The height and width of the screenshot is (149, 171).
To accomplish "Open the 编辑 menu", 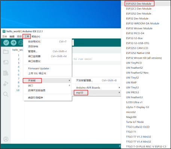I will (12, 36).
